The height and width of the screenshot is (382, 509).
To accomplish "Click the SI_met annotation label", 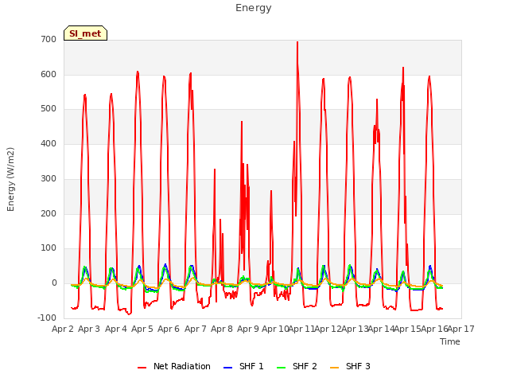I will 85,33.
